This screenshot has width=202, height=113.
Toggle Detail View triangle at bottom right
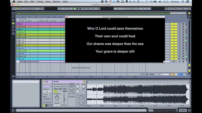[189, 110]
